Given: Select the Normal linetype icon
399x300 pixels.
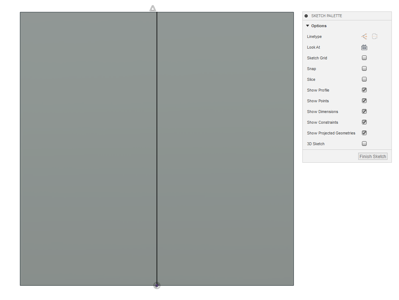Looking at the screenshot, I should tap(364, 36).
